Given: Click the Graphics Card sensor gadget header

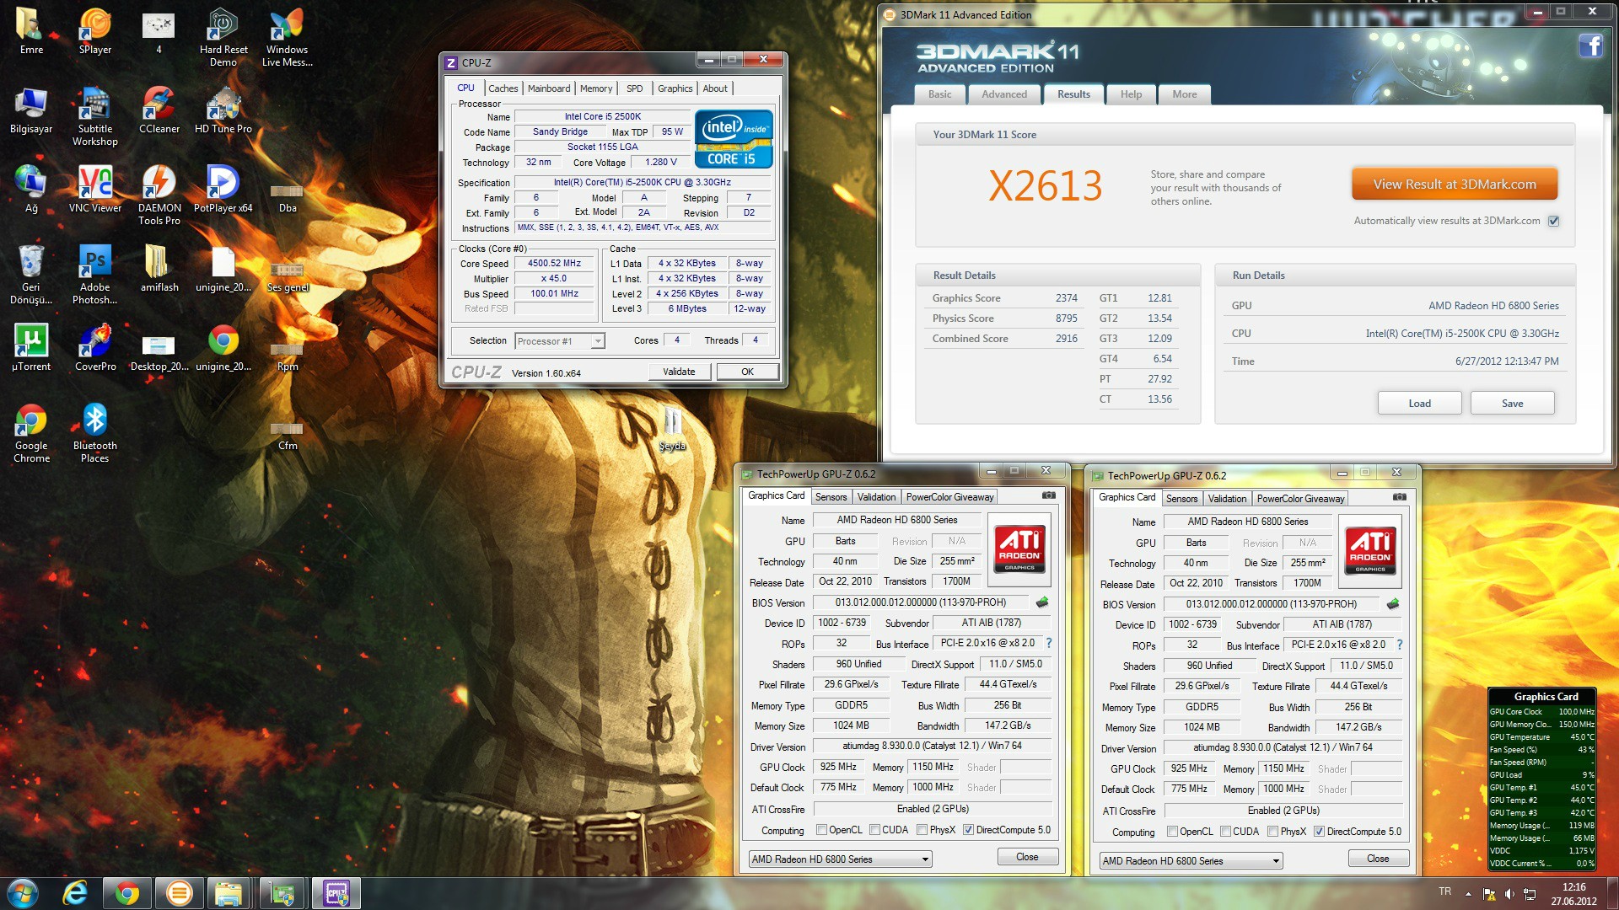Looking at the screenshot, I should point(1546,697).
